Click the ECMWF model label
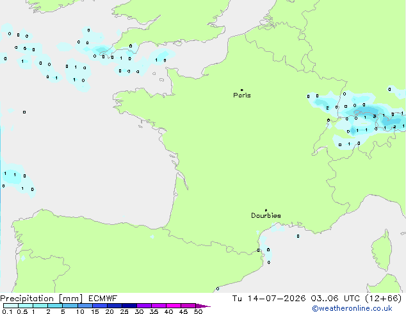 (x=103, y=299)
